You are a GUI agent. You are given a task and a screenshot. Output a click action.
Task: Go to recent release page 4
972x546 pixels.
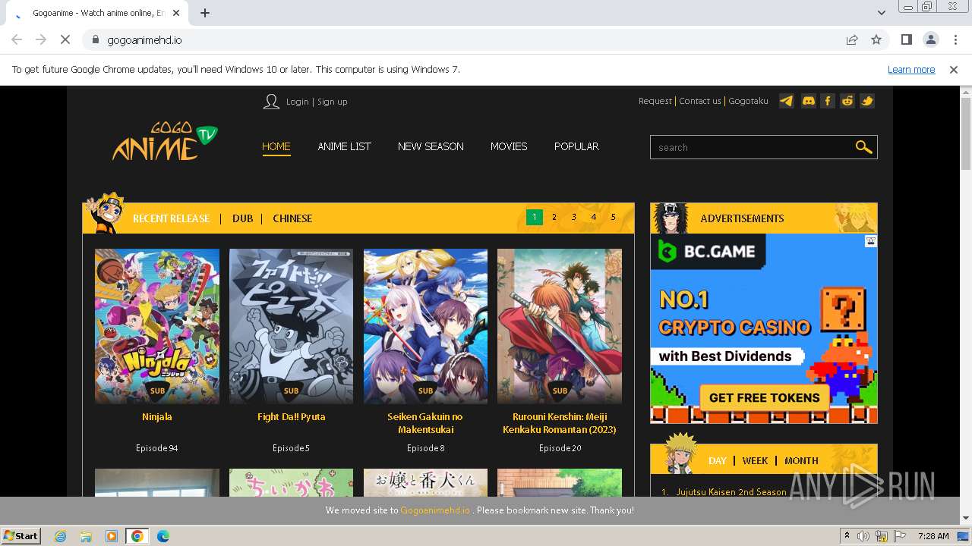[x=594, y=218]
